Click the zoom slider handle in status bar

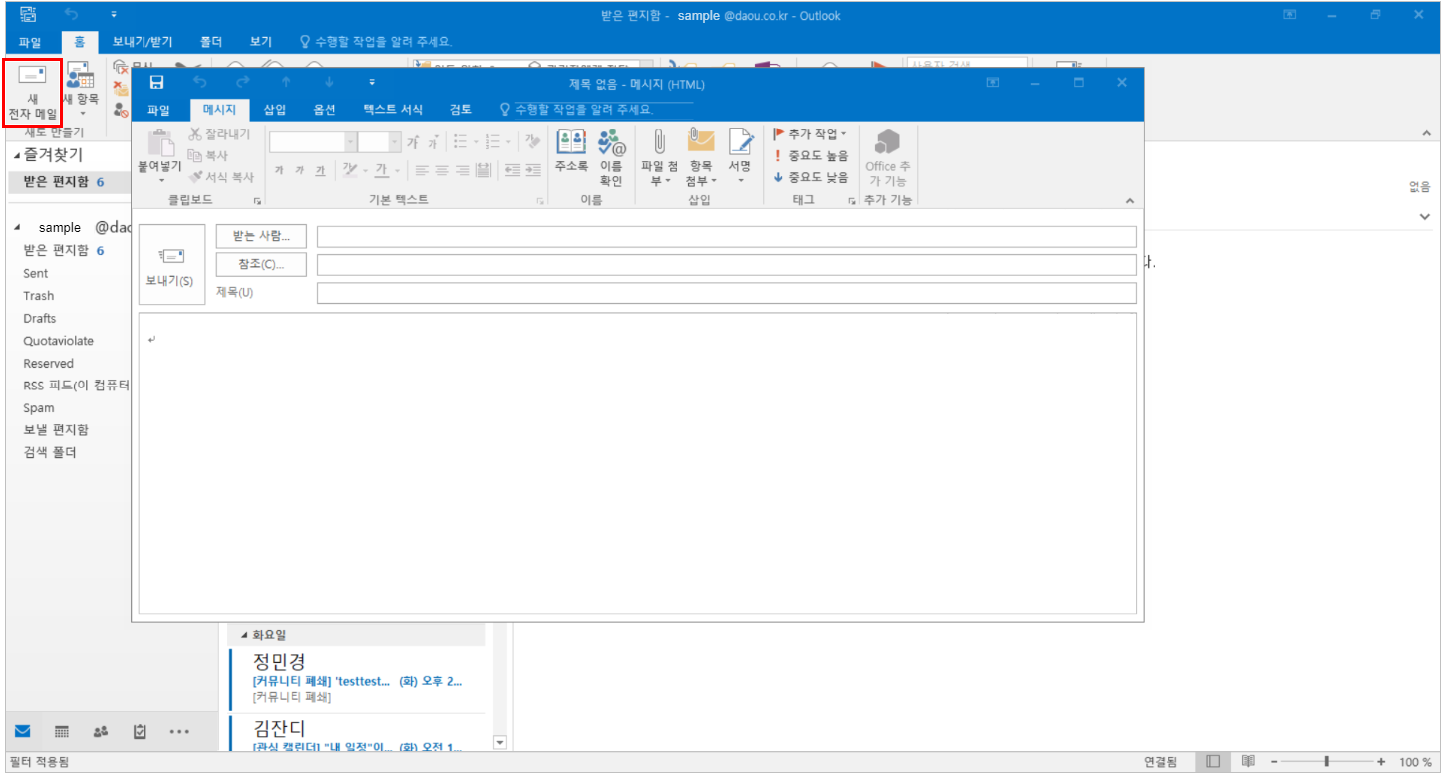coord(1326,761)
